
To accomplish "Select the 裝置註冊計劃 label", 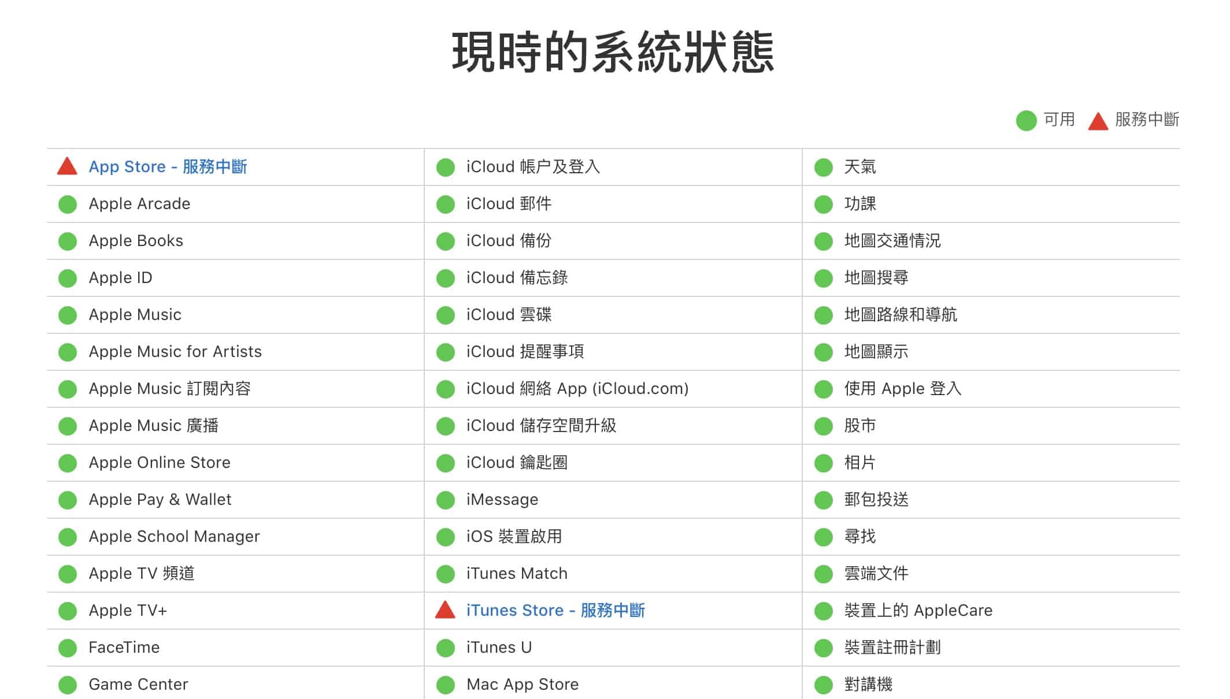I will 892,648.
